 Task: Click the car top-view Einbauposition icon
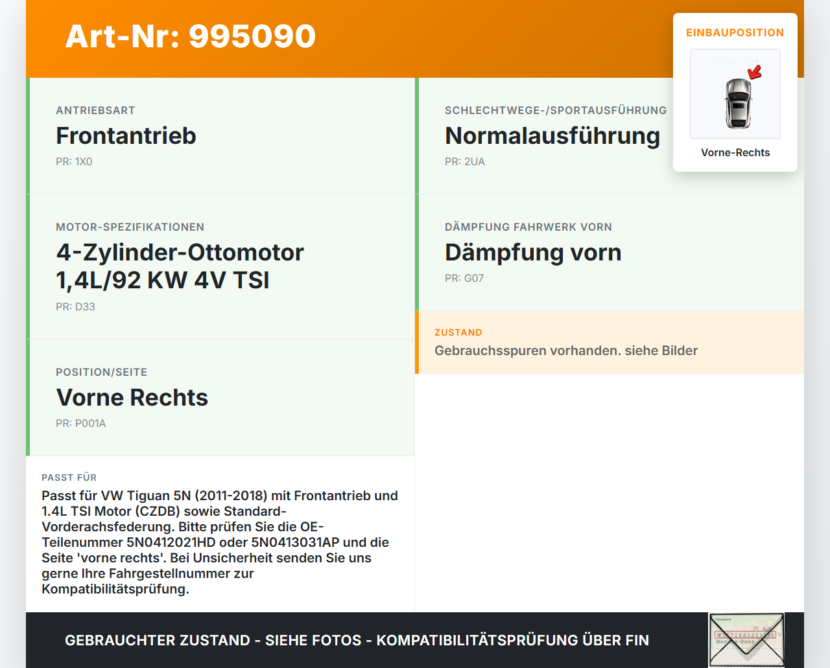[x=735, y=94]
